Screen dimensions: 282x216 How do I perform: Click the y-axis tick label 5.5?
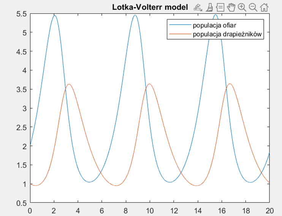[21, 14]
